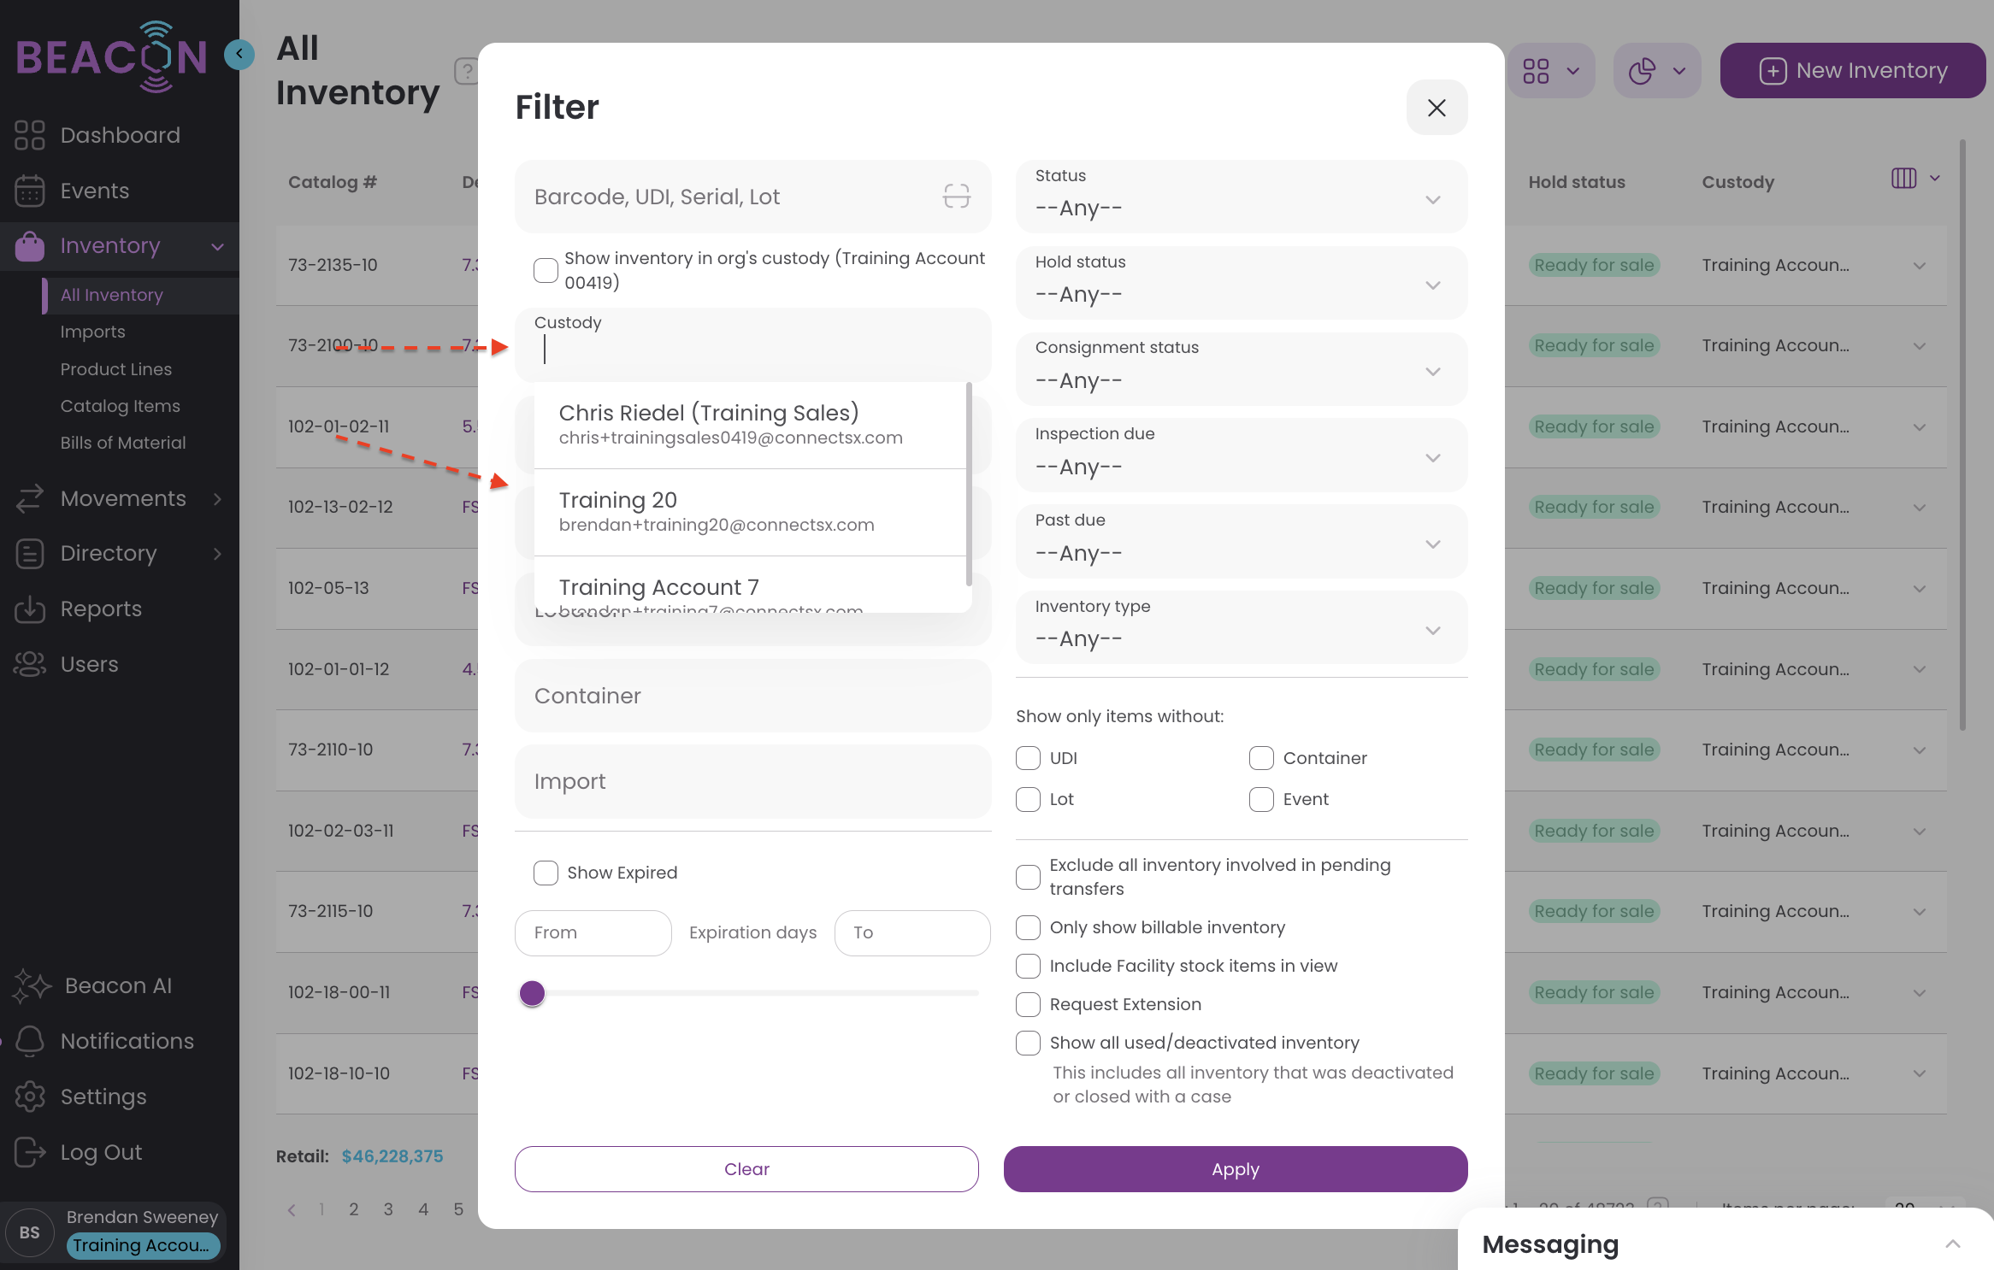Viewport: 1994px width, 1270px height.
Task: Enable the Show Expired checkbox
Action: 546,873
